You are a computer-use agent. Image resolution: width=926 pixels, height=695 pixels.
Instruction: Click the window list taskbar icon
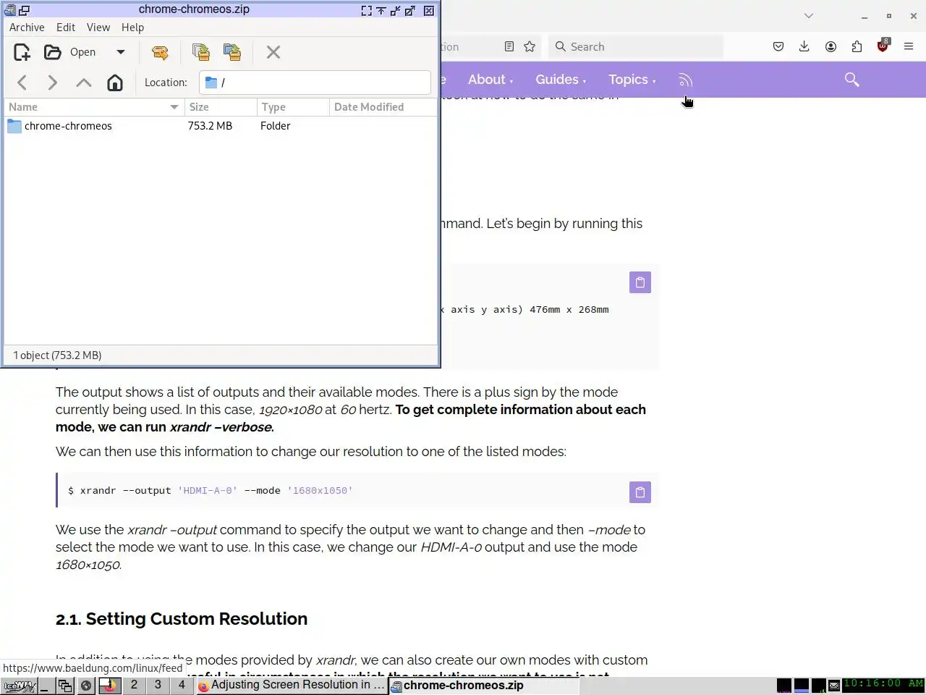tap(65, 686)
